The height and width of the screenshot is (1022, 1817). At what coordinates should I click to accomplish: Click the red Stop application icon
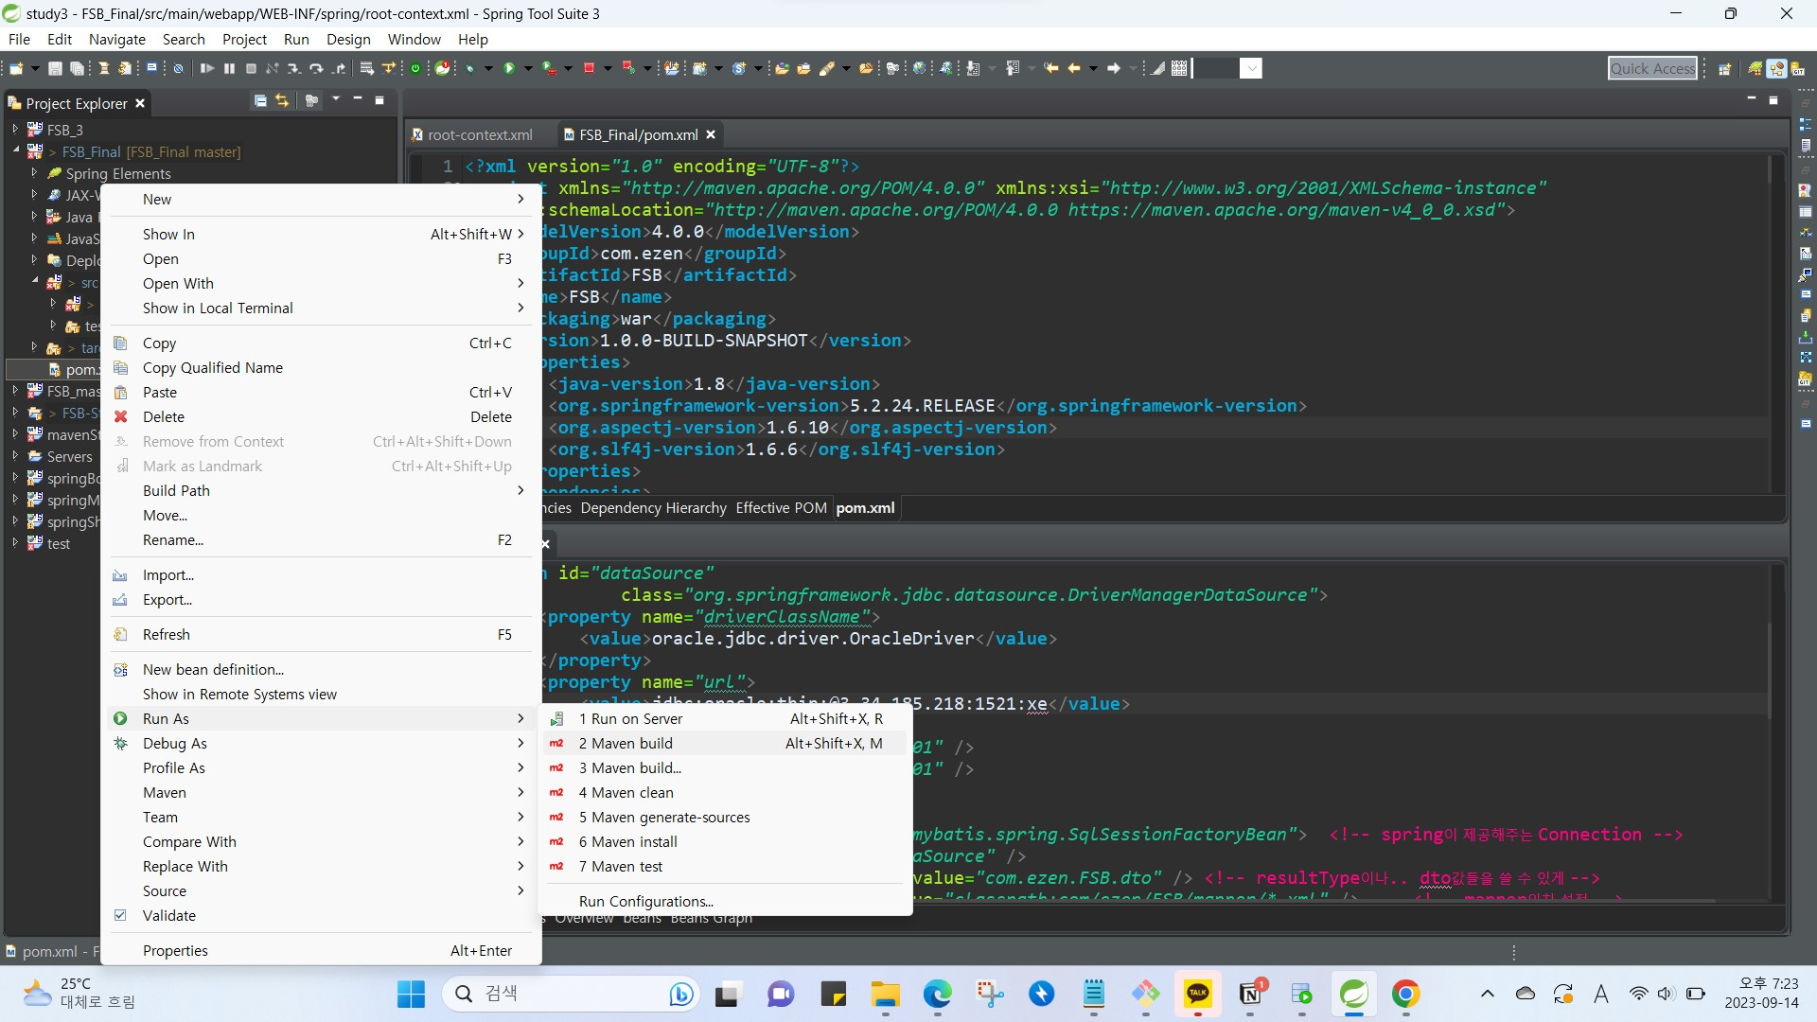click(589, 68)
